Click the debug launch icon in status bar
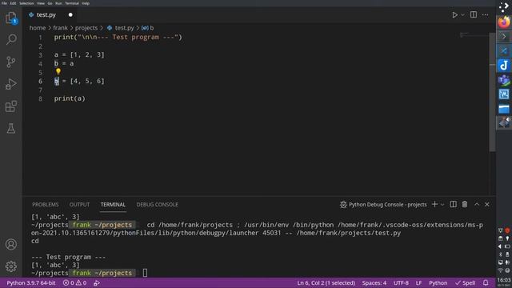The width and height of the screenshot is (512, 288). coord(97,282)
